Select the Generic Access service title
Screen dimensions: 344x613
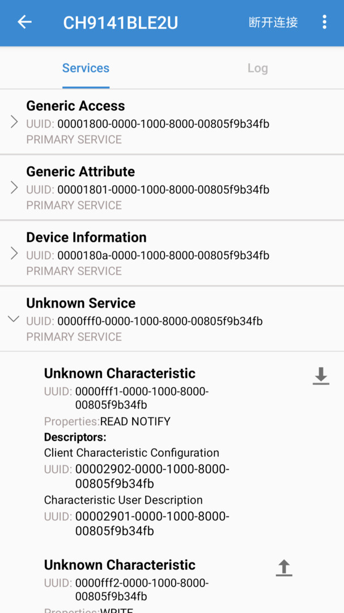pos(75,106)
